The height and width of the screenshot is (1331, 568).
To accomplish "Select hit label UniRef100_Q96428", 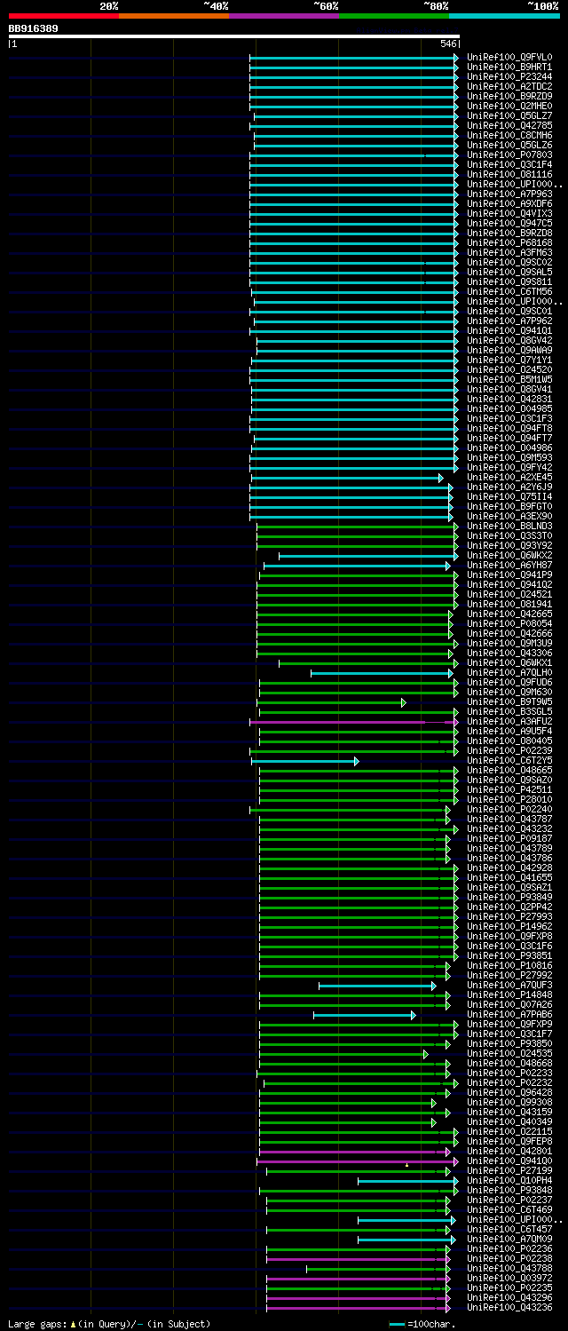I will pyautogui.click(x=509, y=1092).
